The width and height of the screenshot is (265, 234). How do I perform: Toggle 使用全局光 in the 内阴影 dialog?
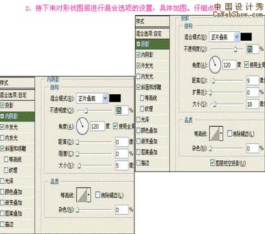(x=115, y=127)
